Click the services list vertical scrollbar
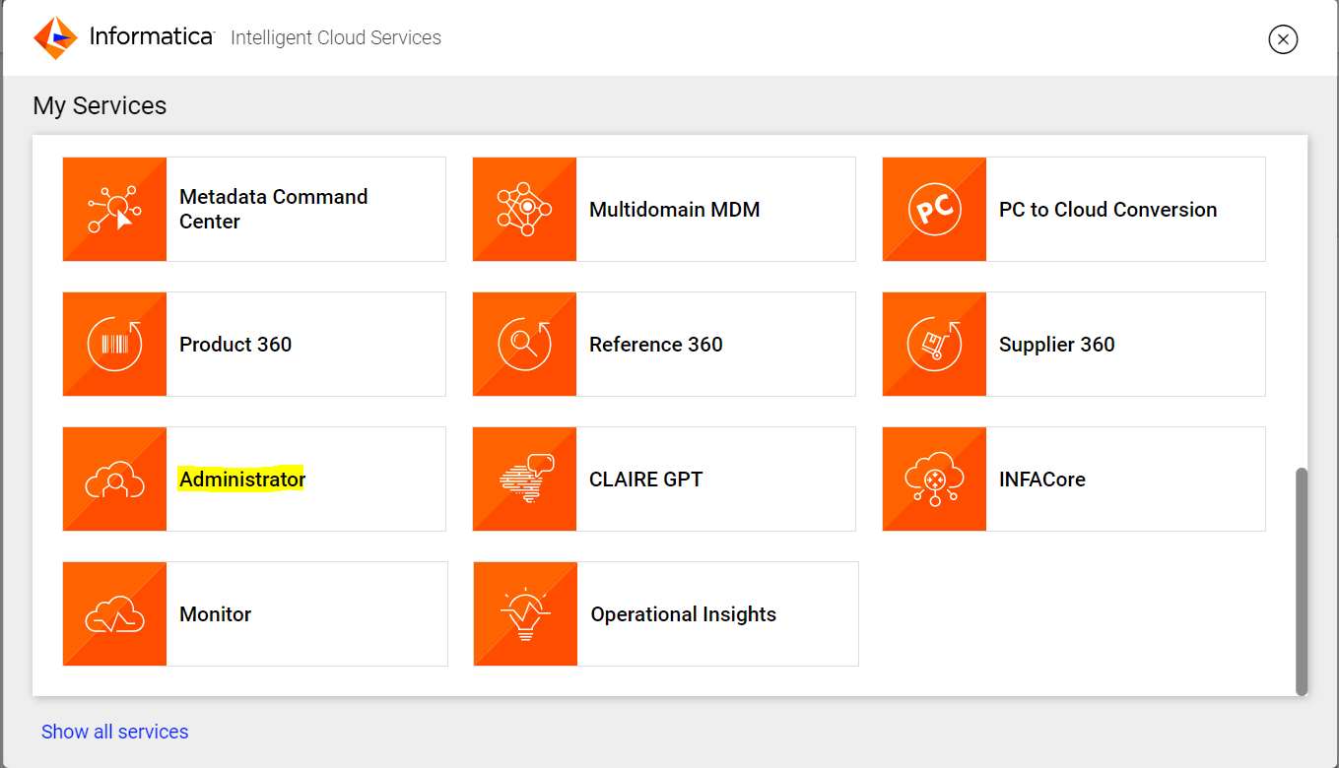1339x768 pixels. (x=1302, y=582)
